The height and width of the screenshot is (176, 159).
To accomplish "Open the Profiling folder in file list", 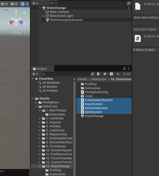I will (89, 84).
